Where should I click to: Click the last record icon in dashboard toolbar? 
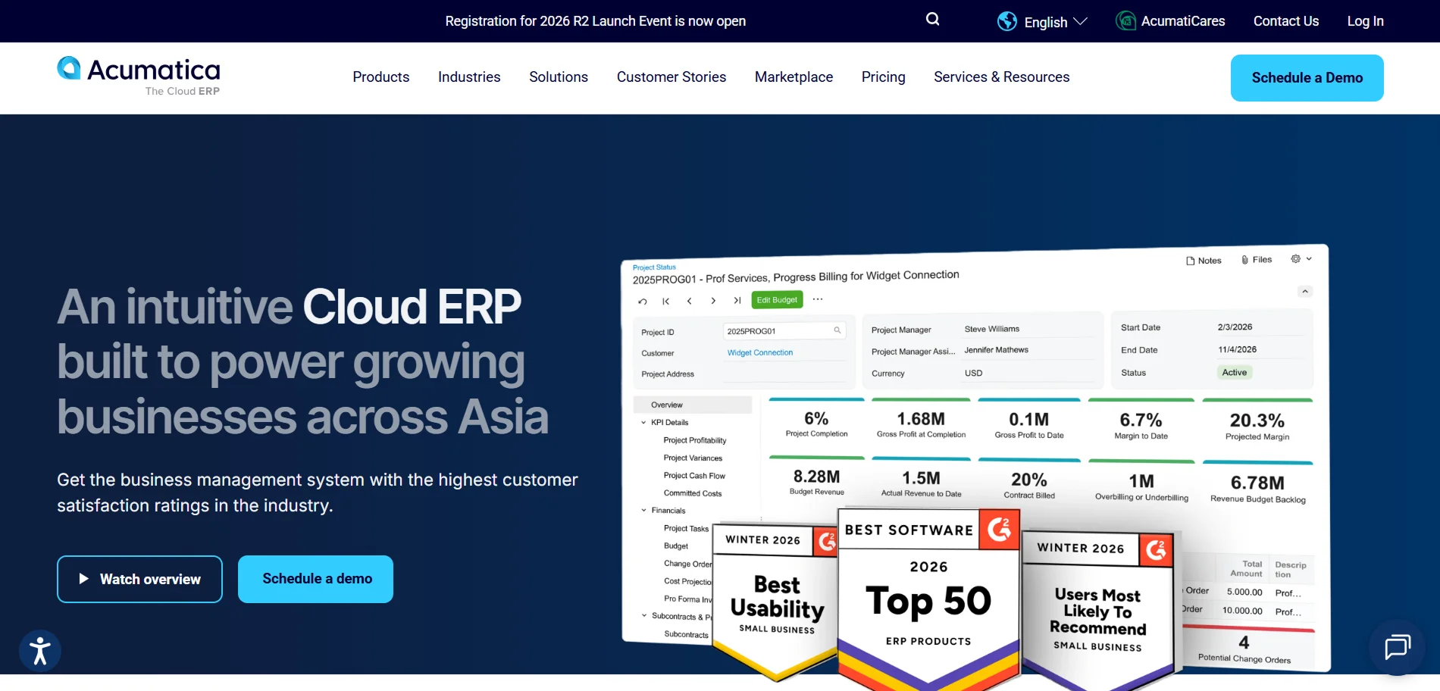point(737,301)
